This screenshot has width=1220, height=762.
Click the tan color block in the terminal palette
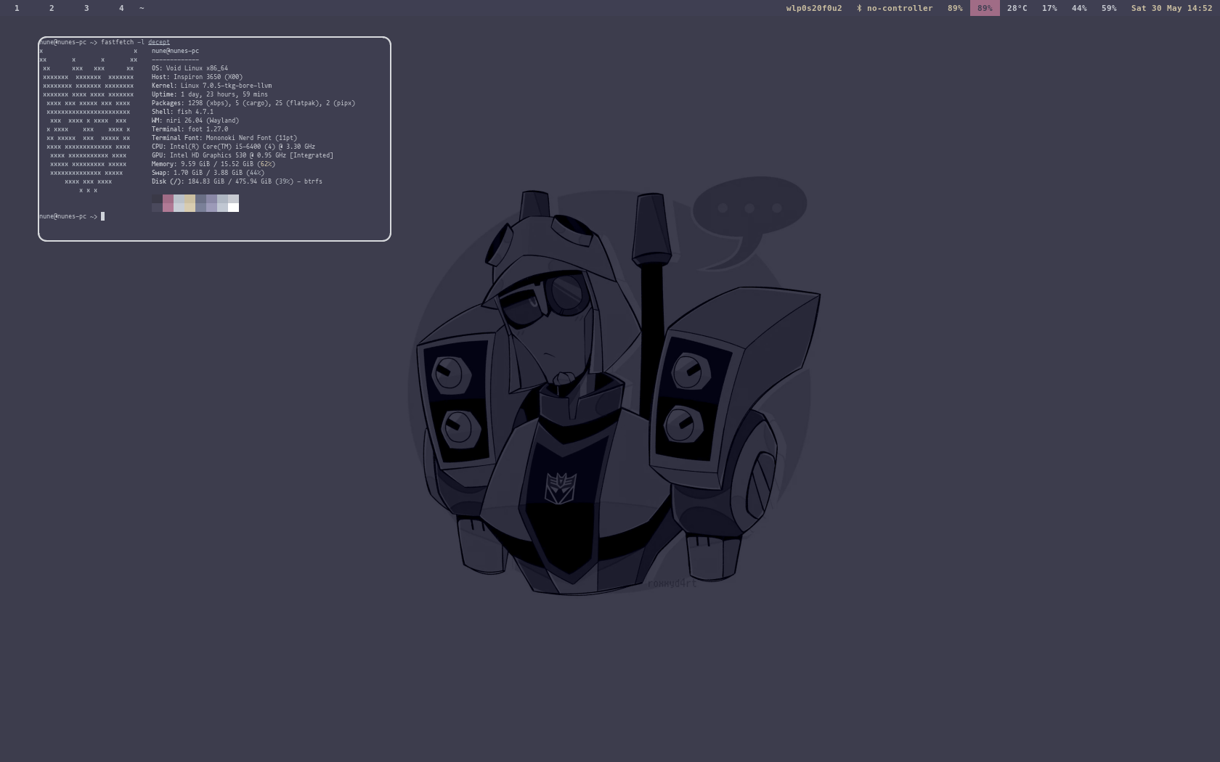[x=190, y=203]
